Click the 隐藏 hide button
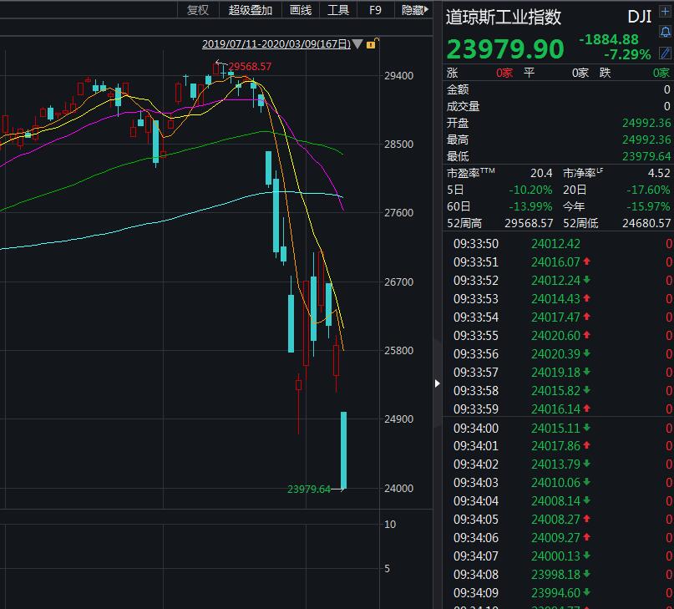 coord(413,10)
